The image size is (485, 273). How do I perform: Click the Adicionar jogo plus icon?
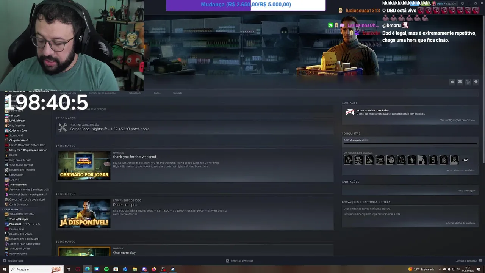point(5,261)
